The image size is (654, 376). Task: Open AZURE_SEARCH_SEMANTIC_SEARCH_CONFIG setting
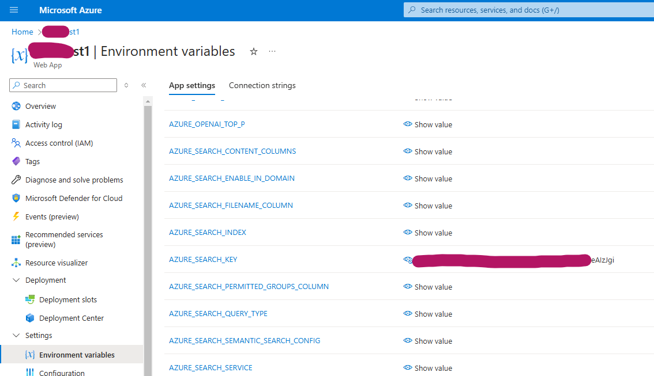tap(245, 341)
